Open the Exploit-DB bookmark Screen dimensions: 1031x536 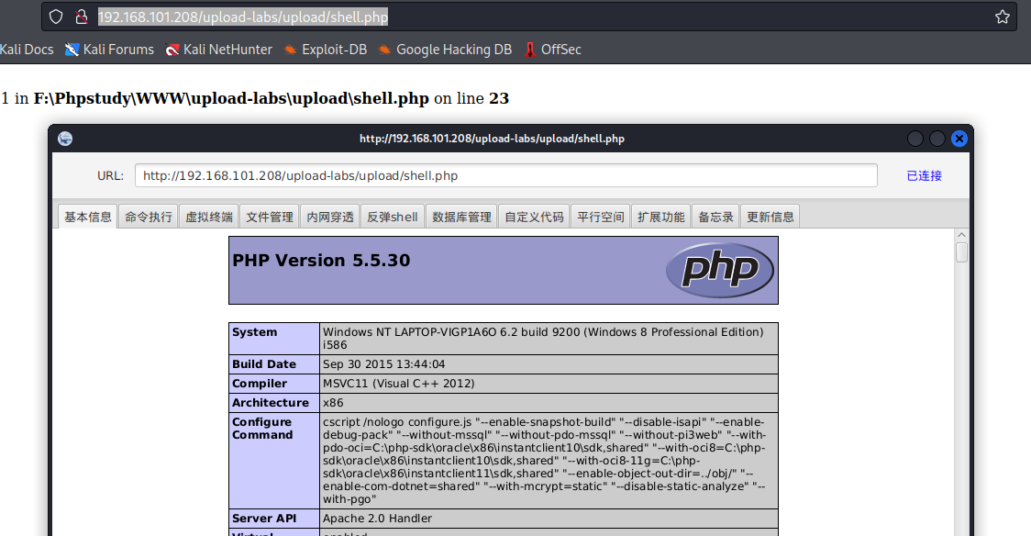325,50
